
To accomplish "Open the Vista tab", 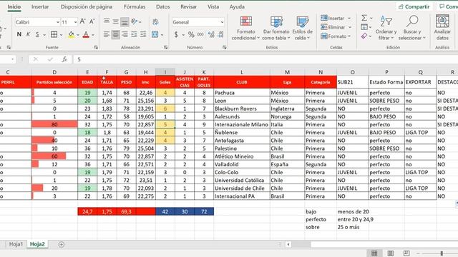I will point(213,6).
